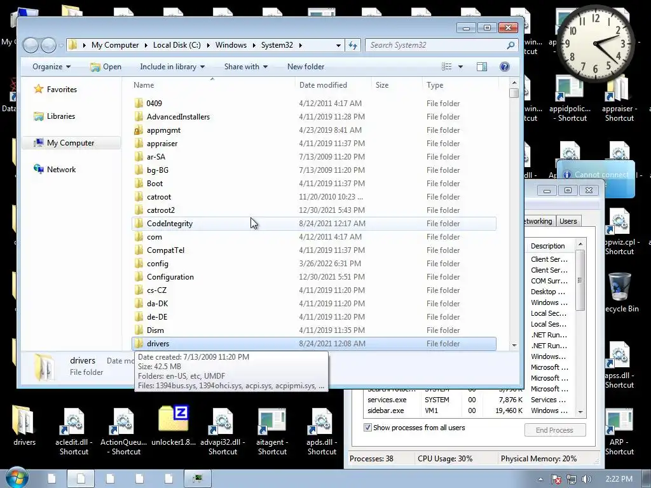Click Task Manager icon in taskbar
The image size is (651, 488).
(198, 478)
